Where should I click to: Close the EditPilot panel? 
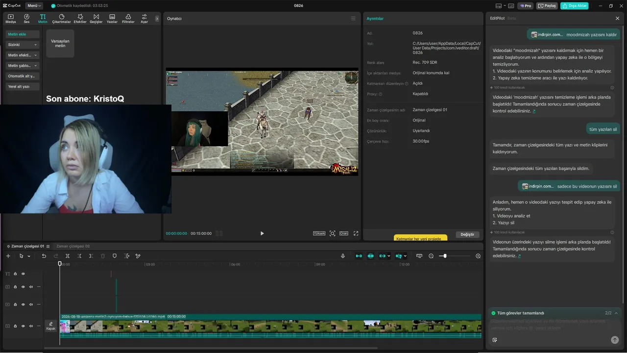point(617,18)
